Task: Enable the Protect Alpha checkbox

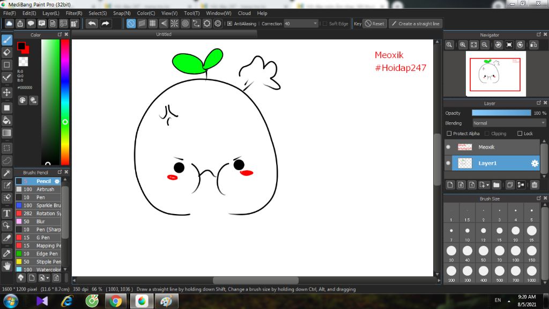Action: tap(449, 134)
